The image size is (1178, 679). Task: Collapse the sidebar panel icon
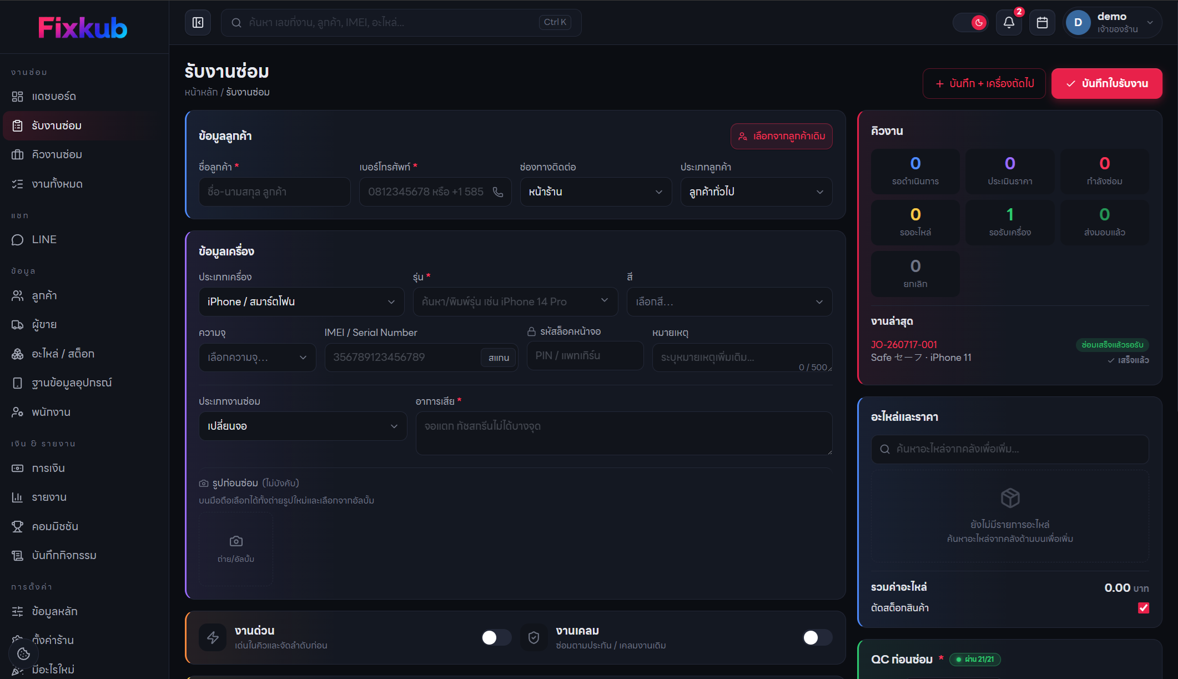pos(198,23)
